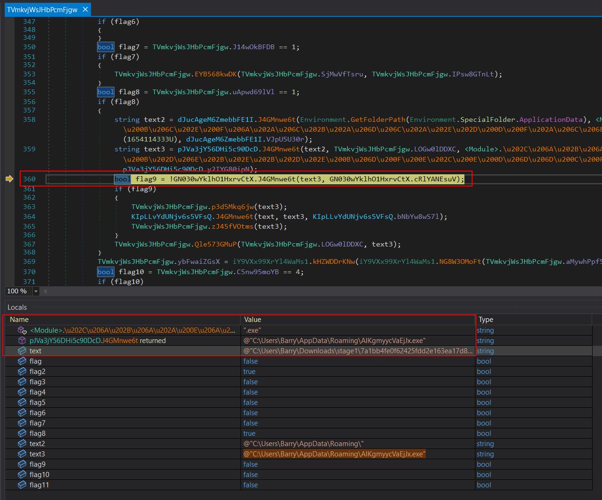Image resolution: width=602 pixels, height=500 pixels.
Task: Click the variable icon beside flag2
Action: (22, 372)
